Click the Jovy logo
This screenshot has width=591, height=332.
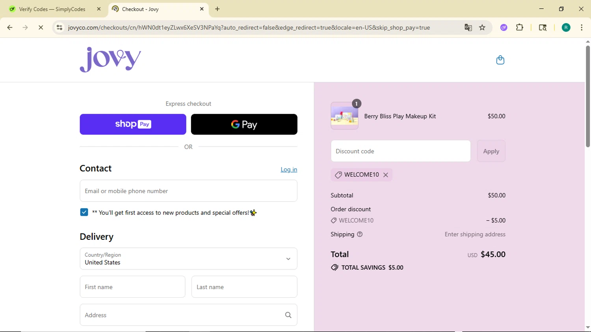(110, 59)
